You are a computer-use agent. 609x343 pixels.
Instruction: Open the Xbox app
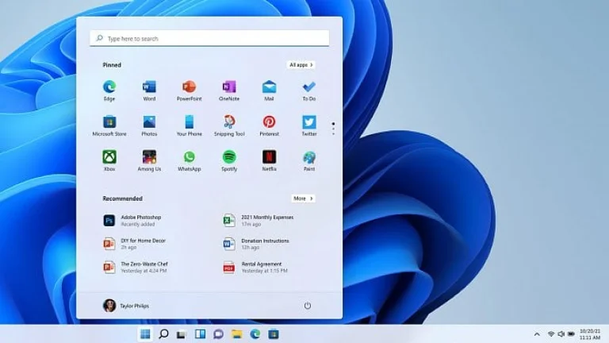click(x=109, y=160)
